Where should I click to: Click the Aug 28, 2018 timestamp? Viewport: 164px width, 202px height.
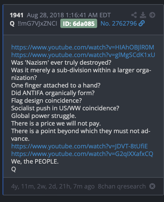(x=69, y=15)
